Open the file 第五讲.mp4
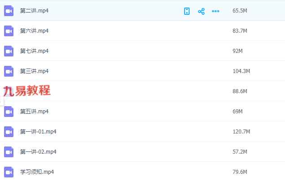The image size is (285, 181). pos(34,112)
